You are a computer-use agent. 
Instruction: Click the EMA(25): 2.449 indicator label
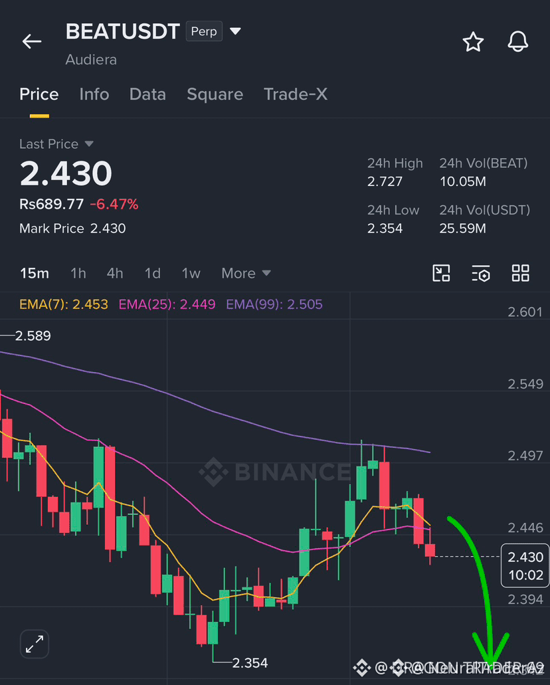pyautogui.click(x=167, y=304)
